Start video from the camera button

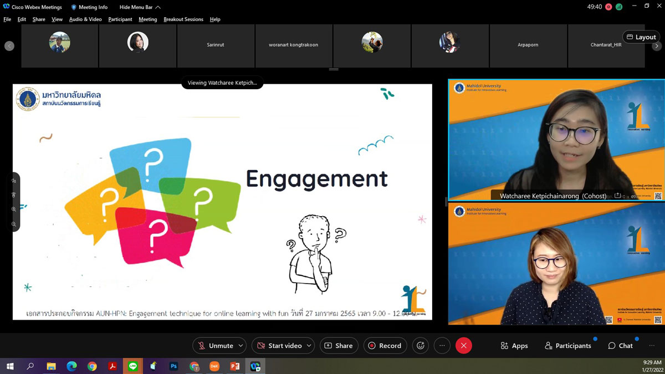pyautogui.click(x=279, y=346)
